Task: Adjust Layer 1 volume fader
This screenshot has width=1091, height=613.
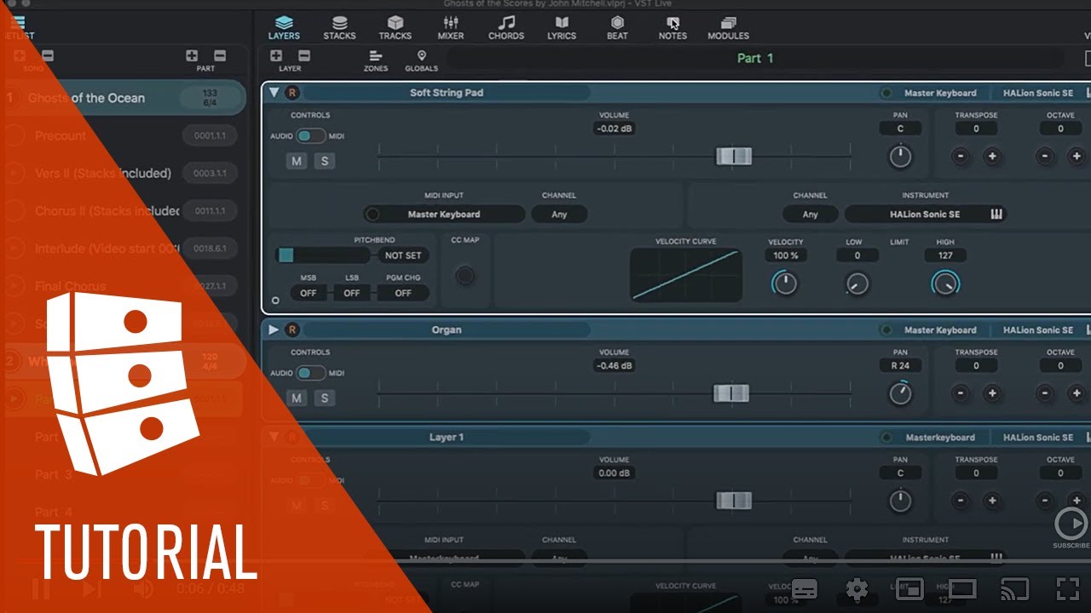Action: coord(734,500)
